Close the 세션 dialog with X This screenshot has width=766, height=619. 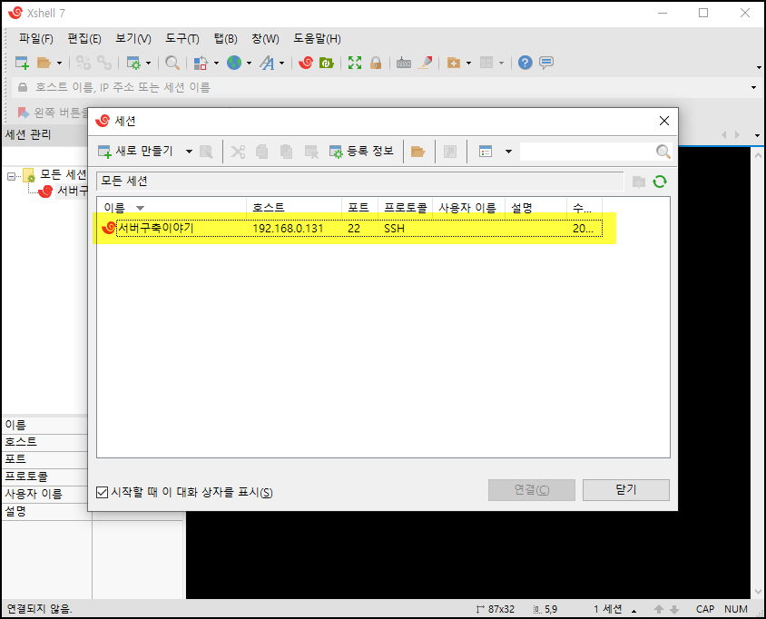[664, 121]
